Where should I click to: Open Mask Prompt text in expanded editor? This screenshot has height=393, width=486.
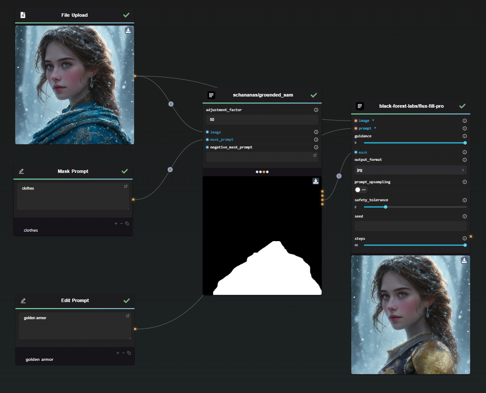126,186
